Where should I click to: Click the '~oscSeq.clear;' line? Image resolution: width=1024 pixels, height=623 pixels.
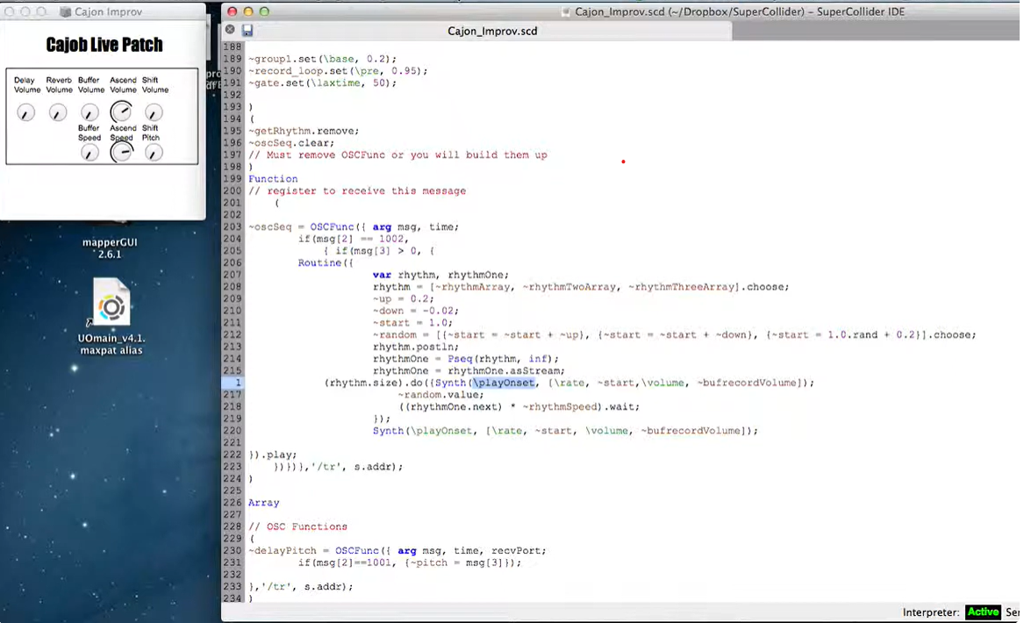291,143
